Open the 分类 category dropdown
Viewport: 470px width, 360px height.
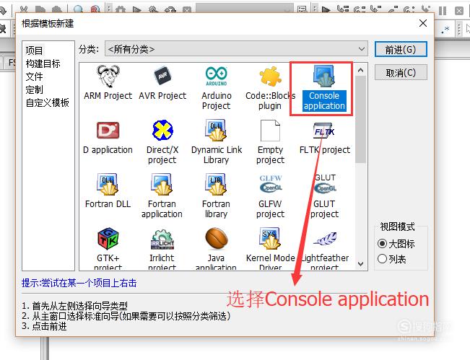[236, 49]
